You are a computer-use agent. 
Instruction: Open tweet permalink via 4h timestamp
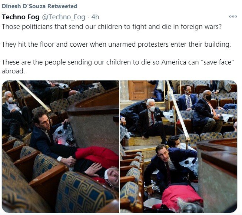pos(95,17)
